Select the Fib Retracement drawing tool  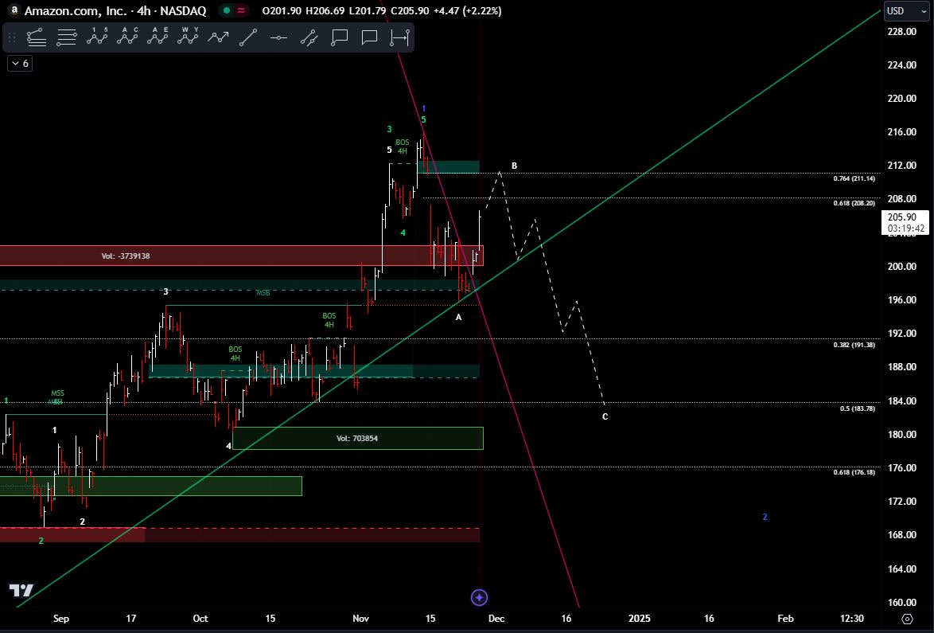pyautogui.click(x=37, y=37)
